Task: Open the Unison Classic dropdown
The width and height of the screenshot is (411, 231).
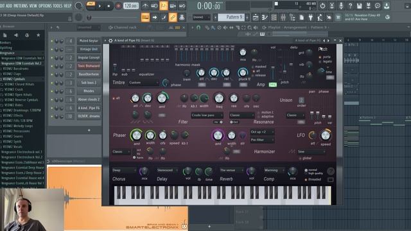Action: tap(295, 116)
